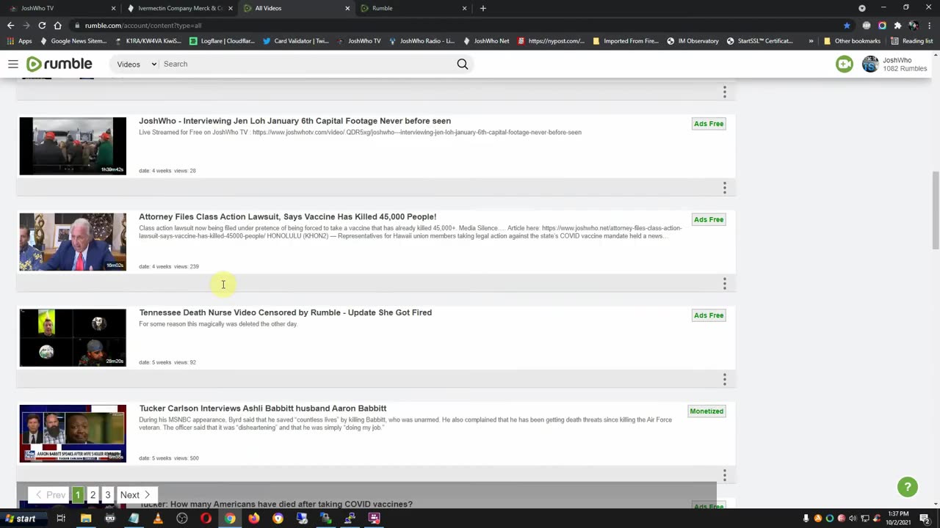940x528 pixels.
Task: Click current page 1 in pagination
Action: (78, 495)
